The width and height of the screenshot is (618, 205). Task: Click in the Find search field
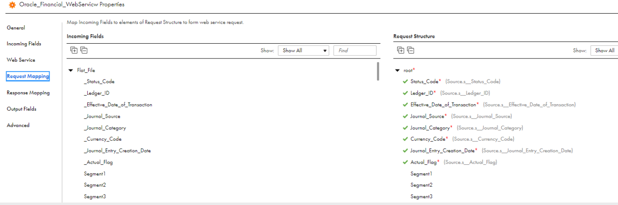[x=355, y=51]
